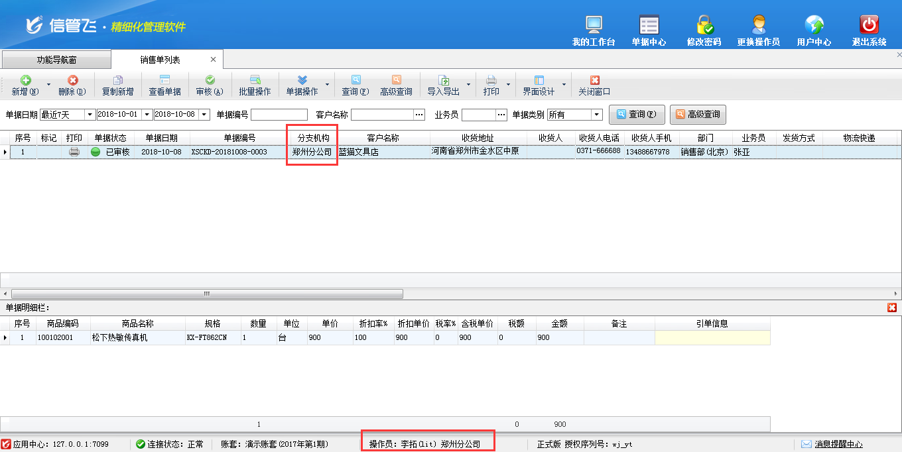Click 退出系统 power icon
The width and height of the screenshot is (902, 452).
pos(869,27)
